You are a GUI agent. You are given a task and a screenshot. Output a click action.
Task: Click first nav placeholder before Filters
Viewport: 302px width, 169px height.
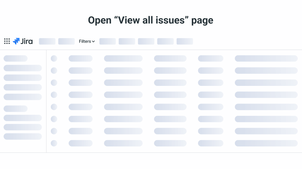[47, 41]
